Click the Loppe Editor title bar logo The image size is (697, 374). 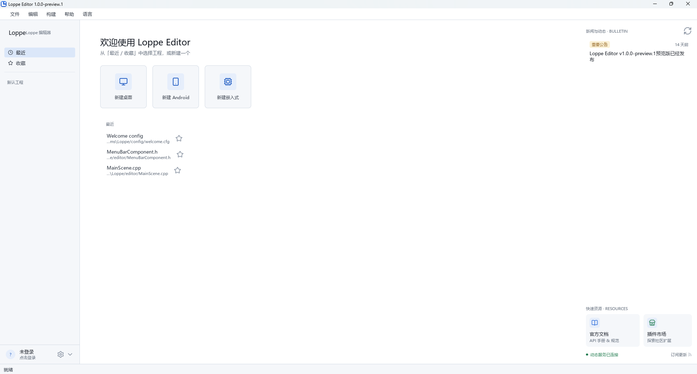coord(4,4)
